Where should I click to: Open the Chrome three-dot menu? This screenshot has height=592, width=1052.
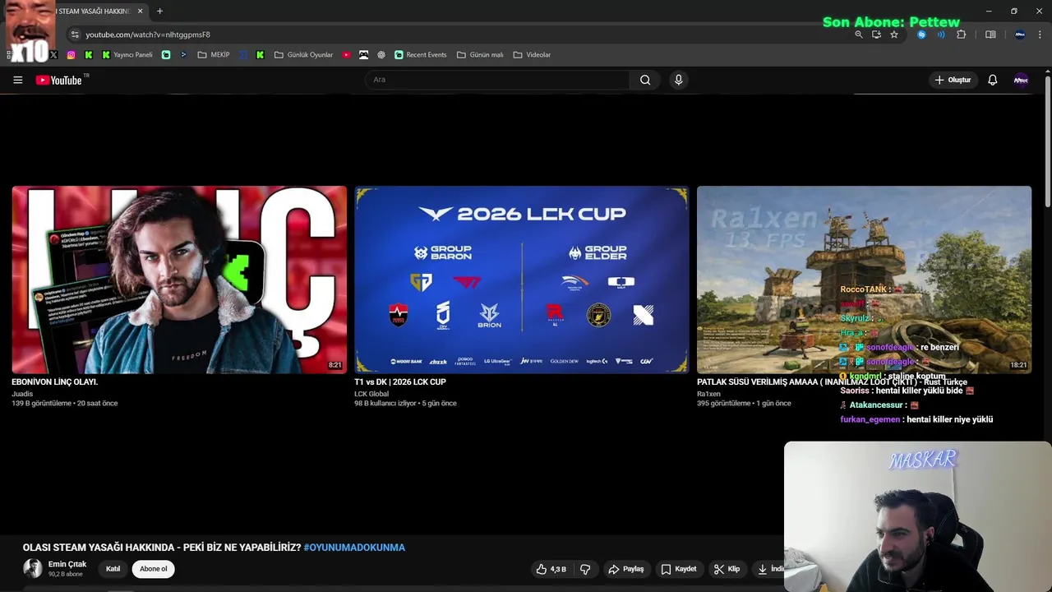click(1039, 35)
